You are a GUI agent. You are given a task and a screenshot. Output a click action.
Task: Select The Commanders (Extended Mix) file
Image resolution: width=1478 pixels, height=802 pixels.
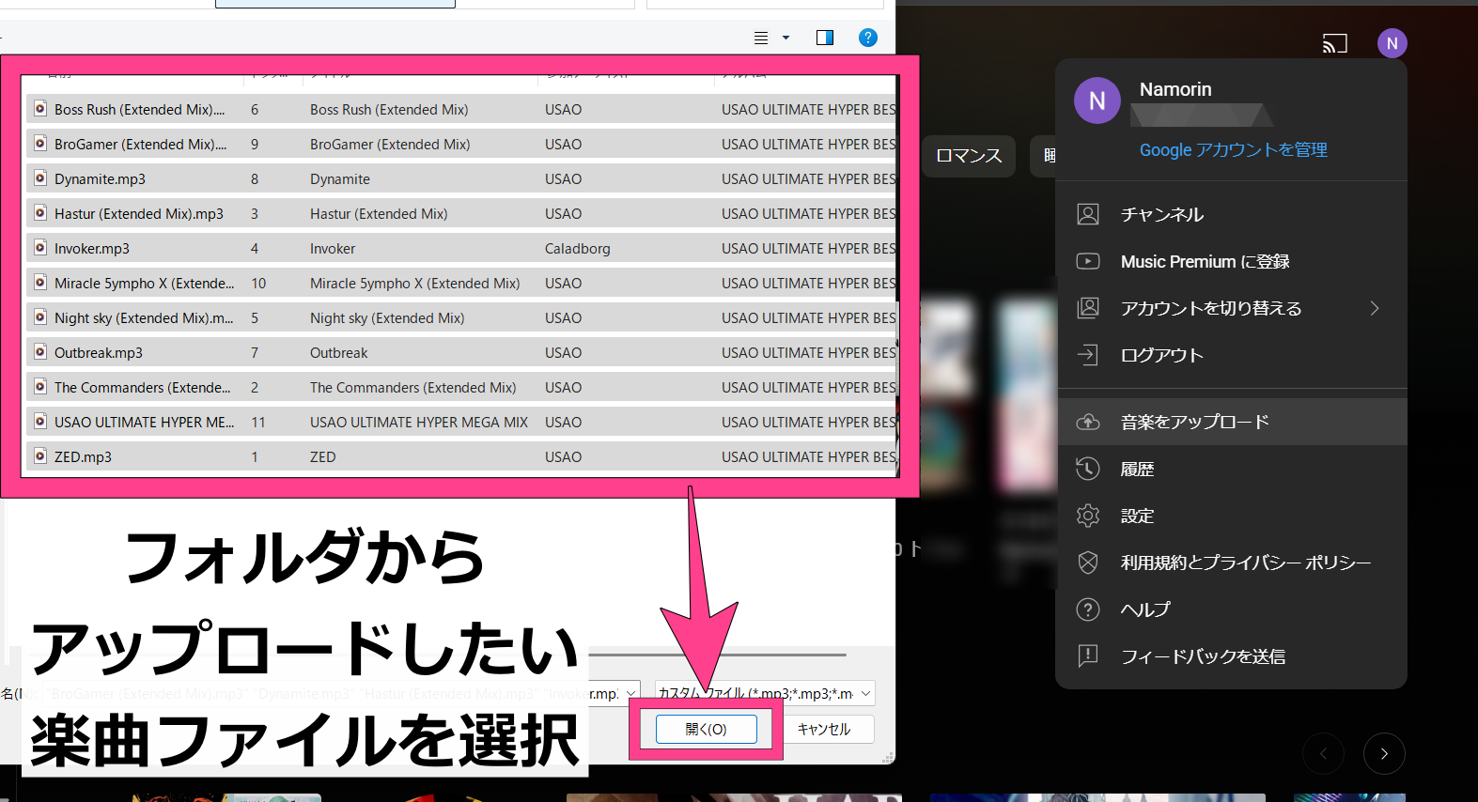point(462,388)
